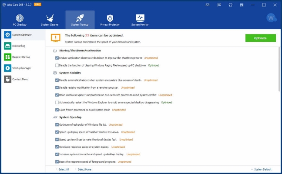Image resolution: width=282 pixels, height=174 pixels.
Task: Click Optimized status after restart Windows Explorer
Action: click(x=167, y=102)
